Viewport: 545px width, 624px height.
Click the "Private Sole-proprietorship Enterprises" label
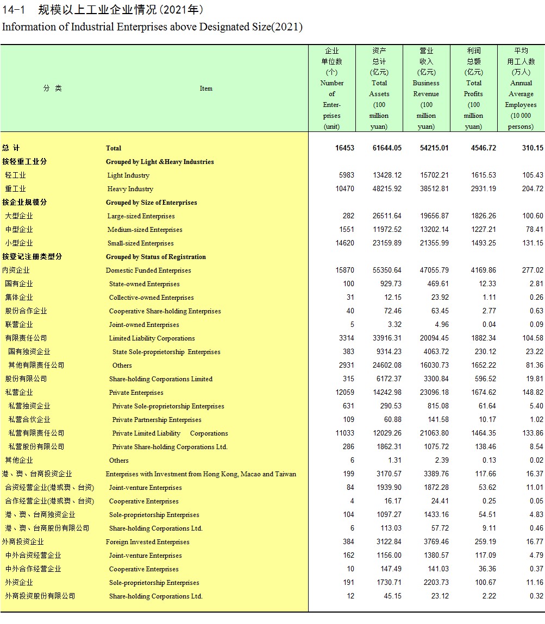168,406
